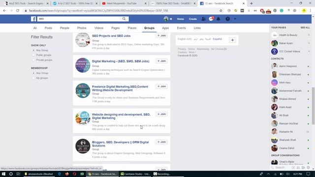Open Cortana search circle in taskbar
The height and width of the screenshot is (177, 315).
pyautogui.click(x=11, y=174)
